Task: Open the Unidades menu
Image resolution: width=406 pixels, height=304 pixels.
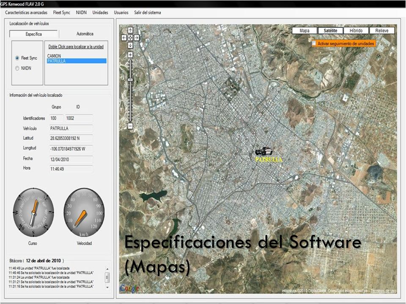Action: pyautogui.click(x=100, y=12)
